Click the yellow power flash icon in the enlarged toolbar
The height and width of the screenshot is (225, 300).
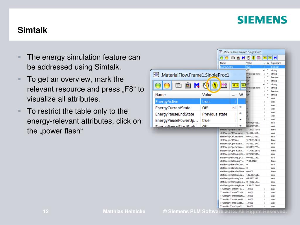pos(215,85)
